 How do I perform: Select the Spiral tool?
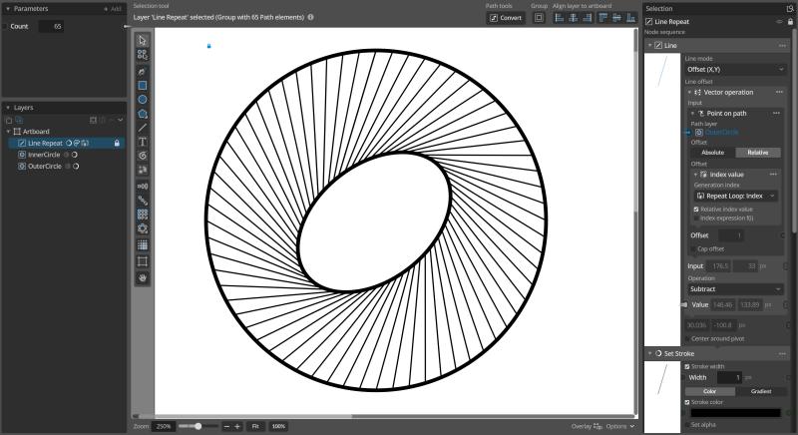click(x=143, y=156)
